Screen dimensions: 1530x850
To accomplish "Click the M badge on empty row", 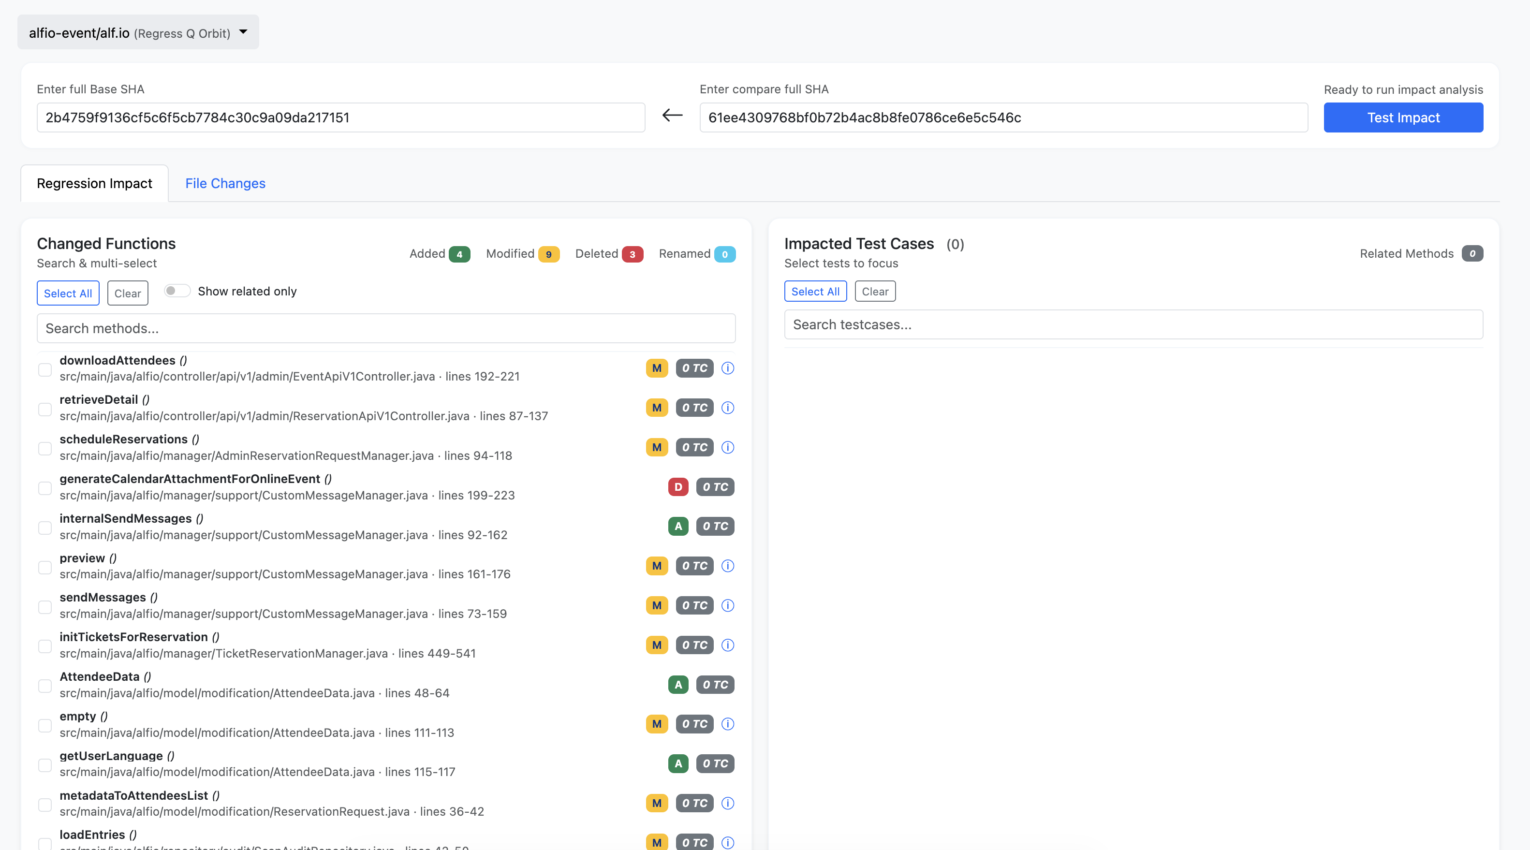I will pyautogui.click(x=657, y=724).
